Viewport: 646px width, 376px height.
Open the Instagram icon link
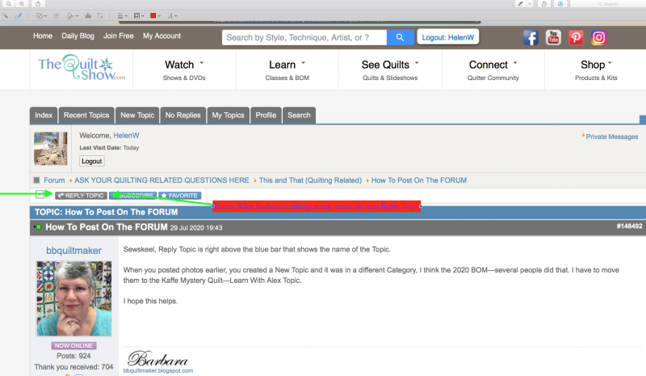598,37
